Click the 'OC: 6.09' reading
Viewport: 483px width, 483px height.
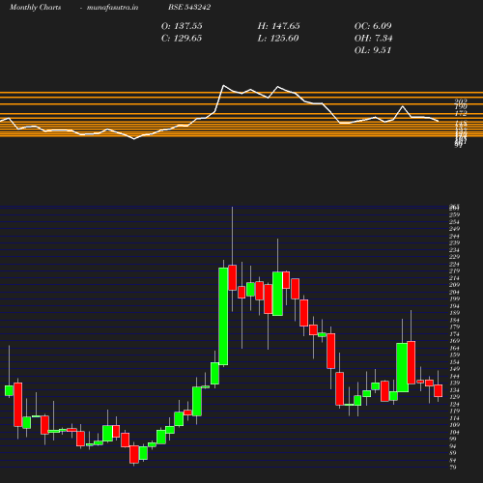(x=373, y=26)
